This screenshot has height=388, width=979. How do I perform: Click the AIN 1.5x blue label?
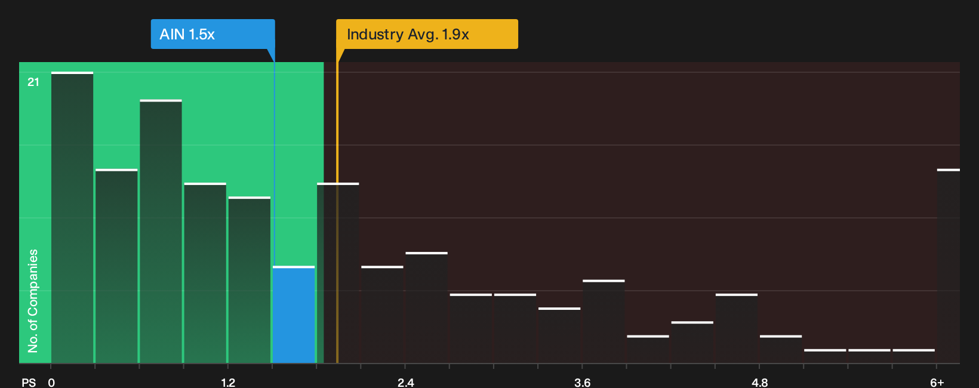click(213, 34)
